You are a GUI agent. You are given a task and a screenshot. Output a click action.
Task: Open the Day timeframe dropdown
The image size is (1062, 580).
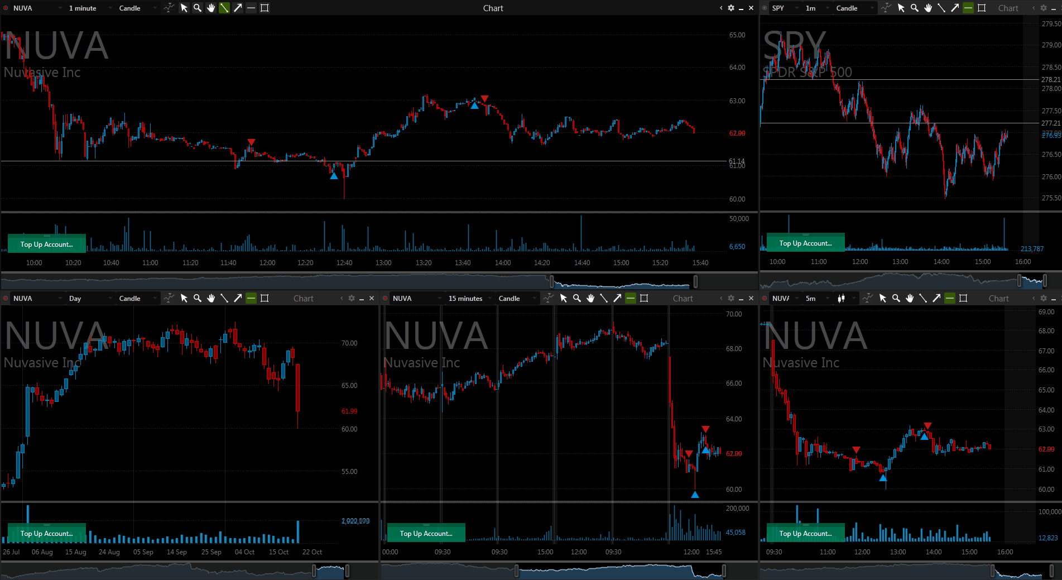click(89, 298)
